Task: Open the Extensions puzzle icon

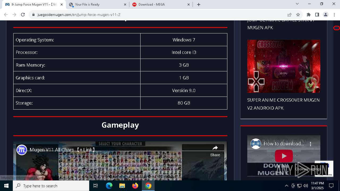Action: click(x=309, y=15)
